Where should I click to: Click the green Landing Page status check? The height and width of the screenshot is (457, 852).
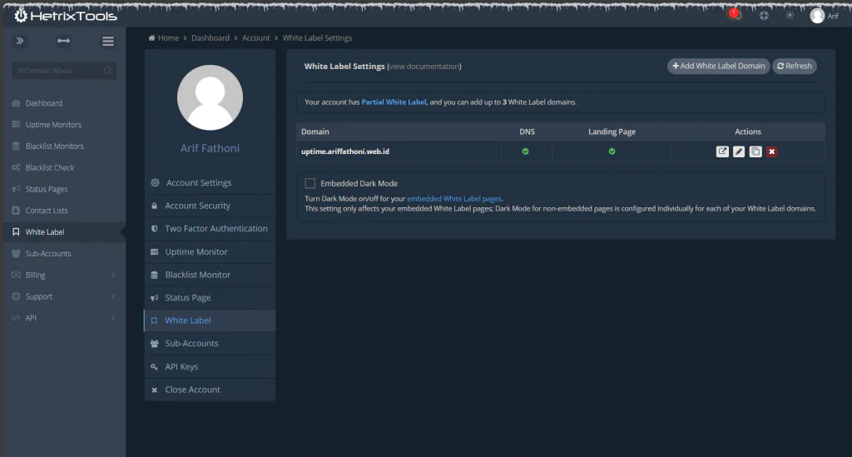point(612,152)
